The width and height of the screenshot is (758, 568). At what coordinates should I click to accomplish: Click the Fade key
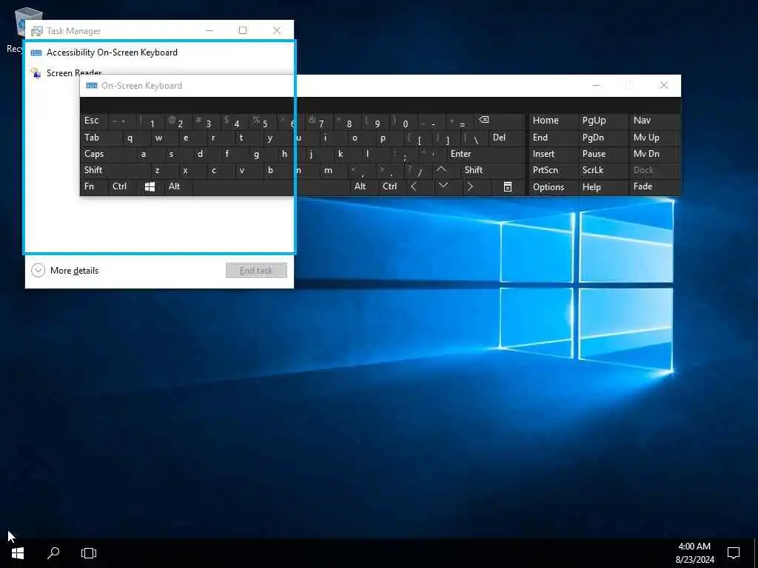point(654,186)
